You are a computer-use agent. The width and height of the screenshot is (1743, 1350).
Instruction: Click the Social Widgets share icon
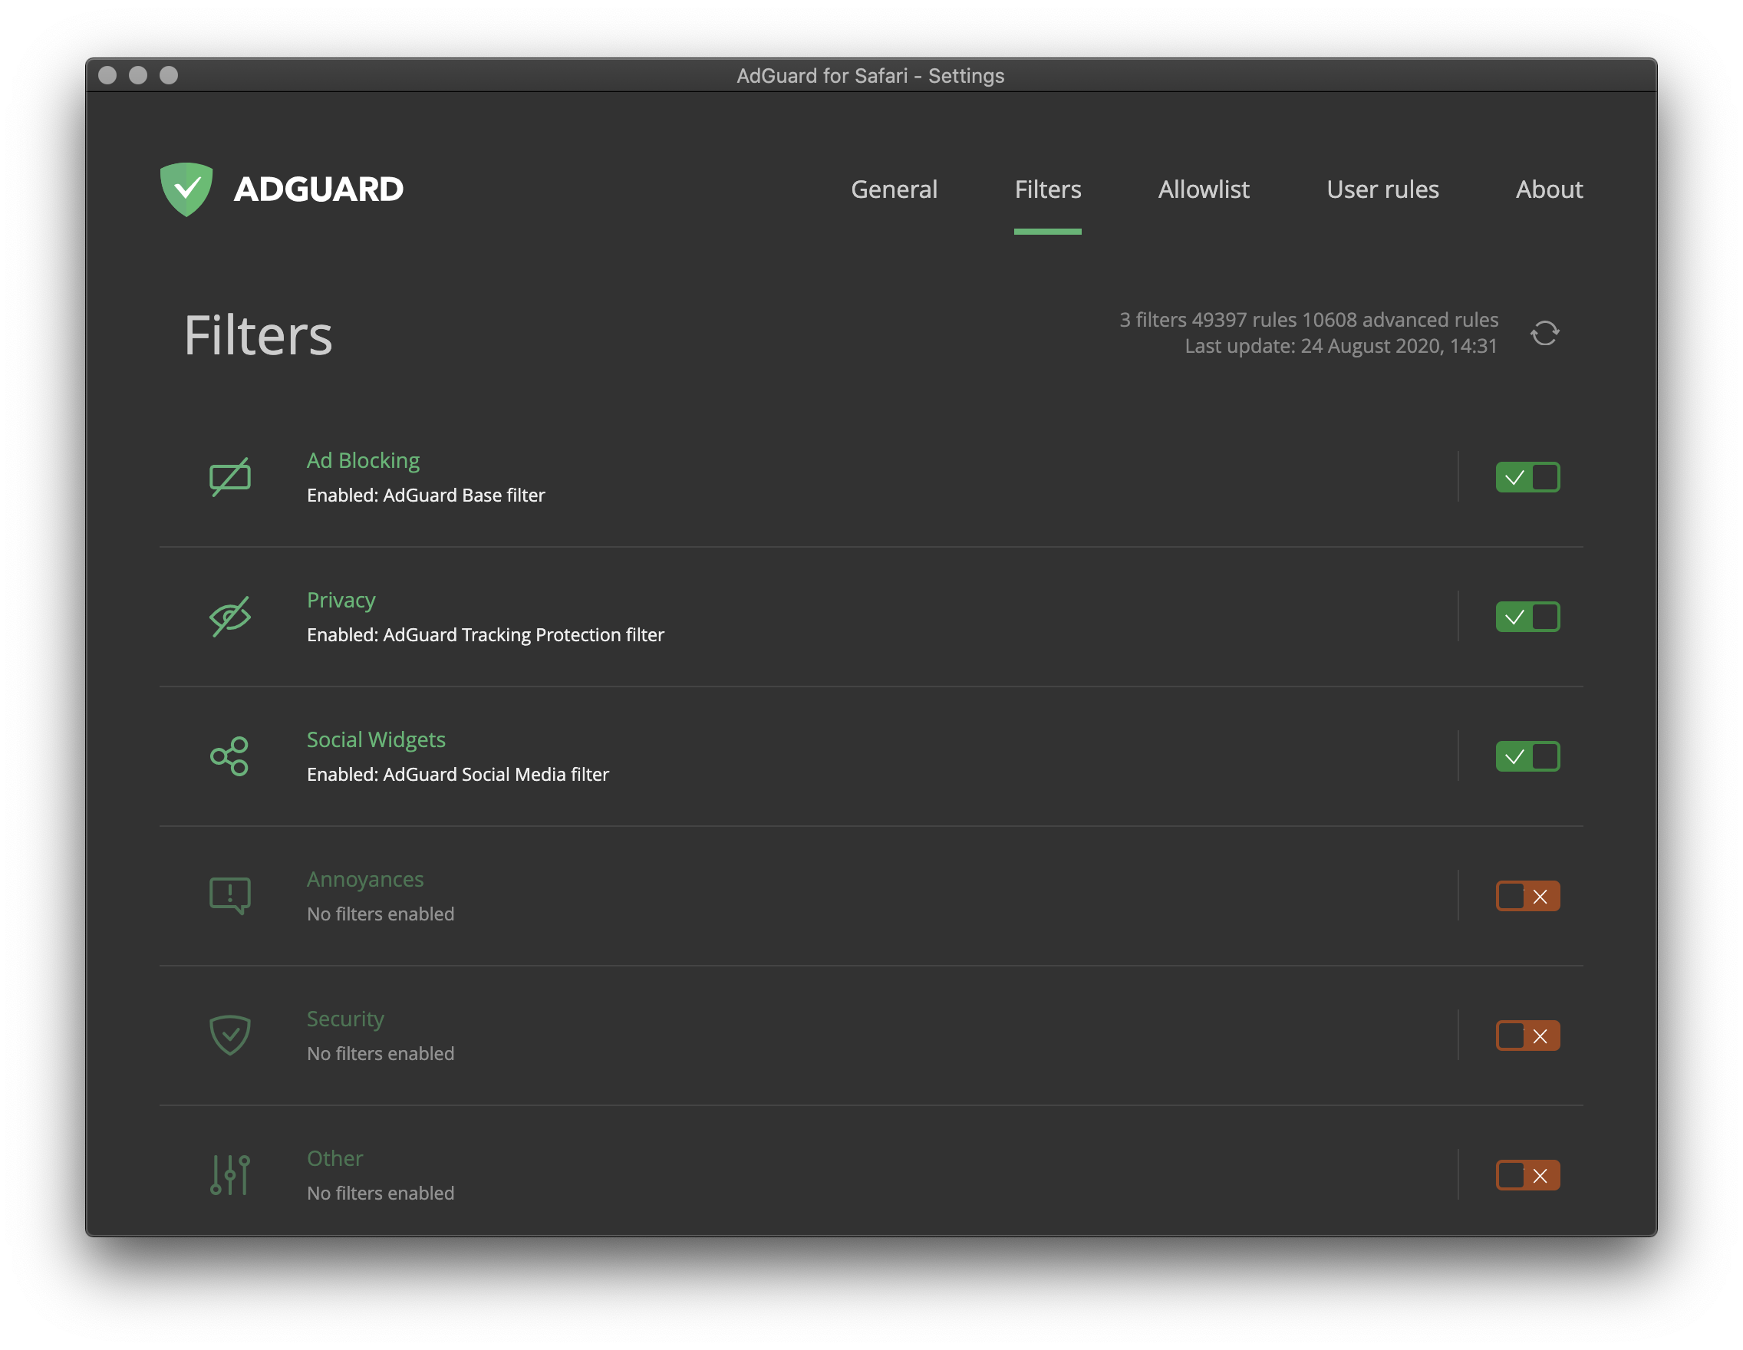[x=230, y=756]
